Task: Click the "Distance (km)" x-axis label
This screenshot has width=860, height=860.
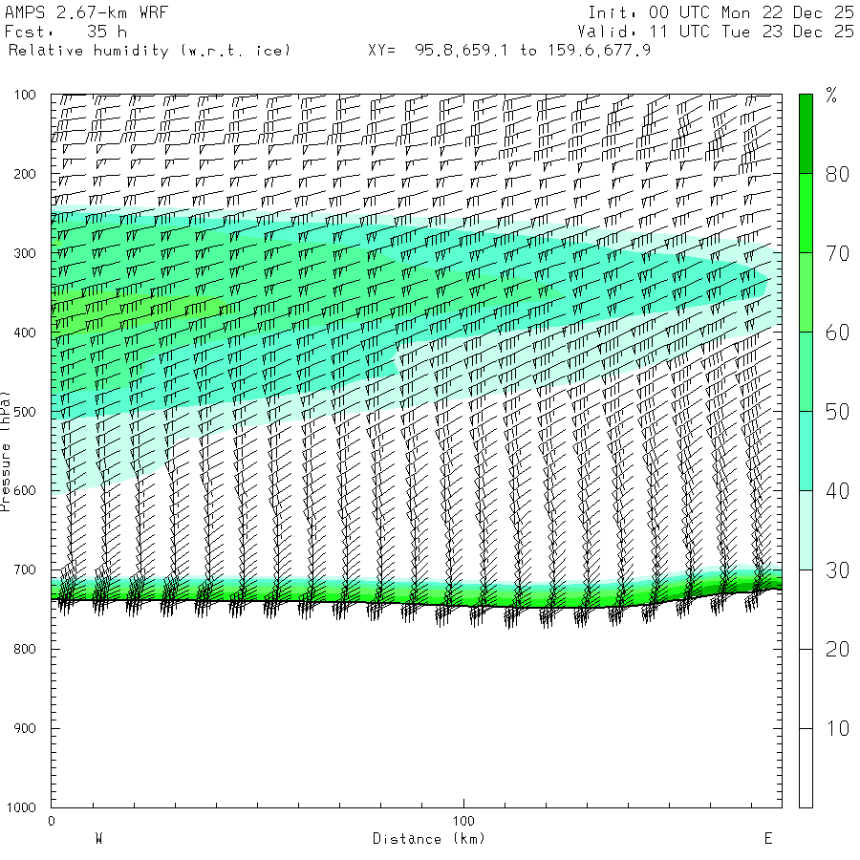Action: 428,839
